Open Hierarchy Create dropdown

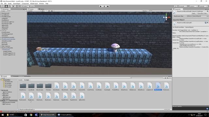tap(4, 11)
